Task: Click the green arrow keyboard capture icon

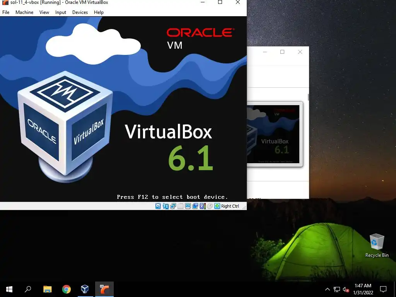Action: pos(217,206)
